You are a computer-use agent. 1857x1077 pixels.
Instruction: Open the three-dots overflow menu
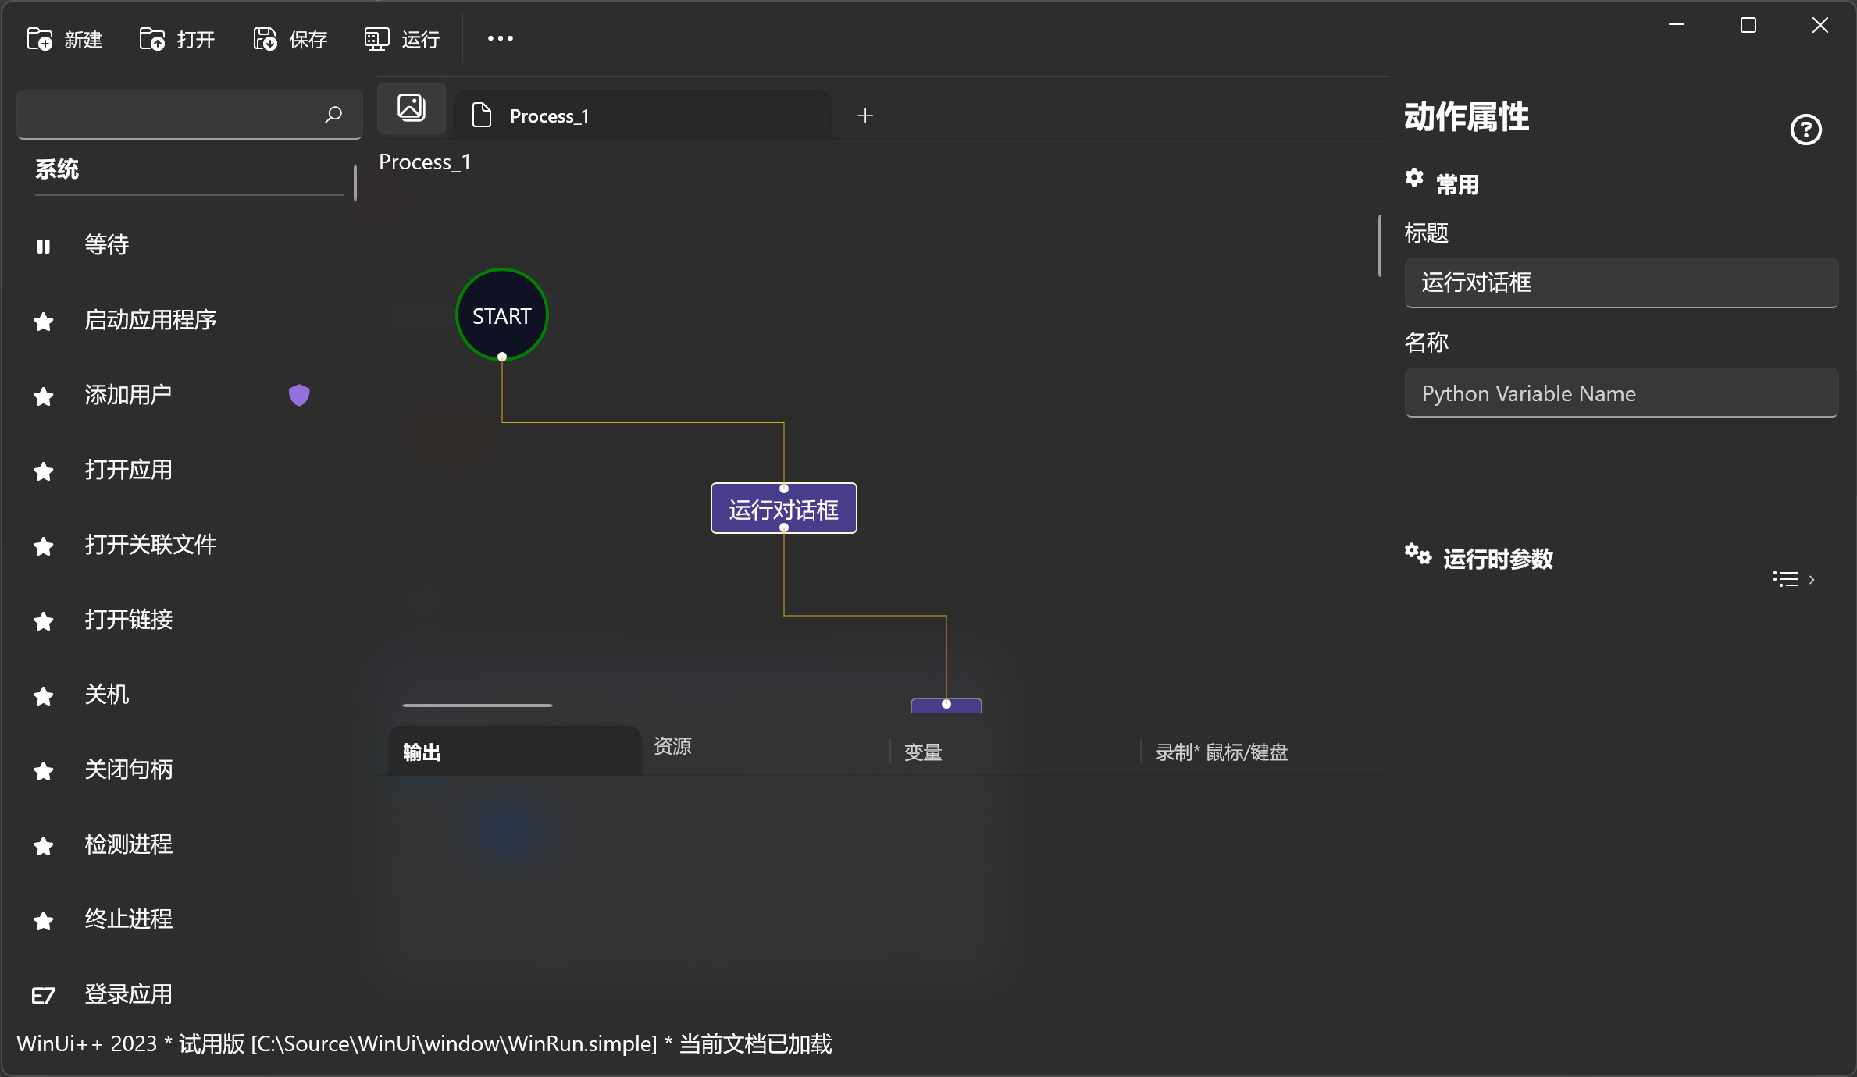pyautogui.click(x=500, y=38)
